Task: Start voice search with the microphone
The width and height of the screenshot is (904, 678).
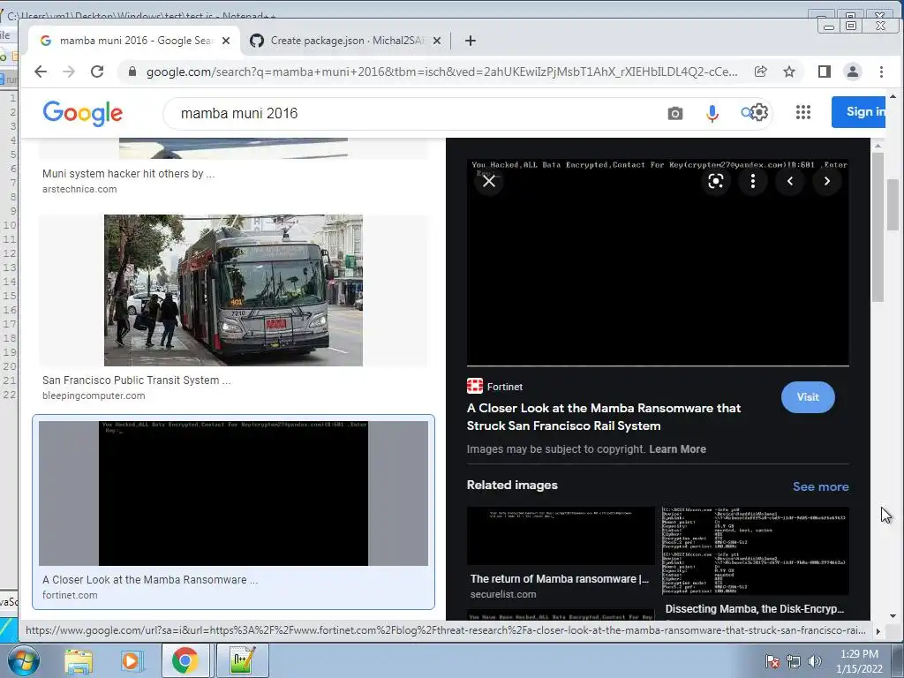Action: pos(712,113)
